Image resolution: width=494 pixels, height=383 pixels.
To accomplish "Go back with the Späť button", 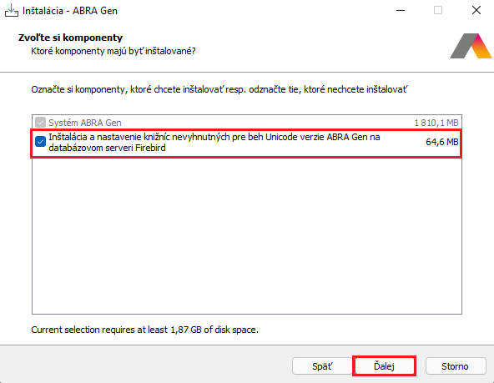I will coord(322,366).
